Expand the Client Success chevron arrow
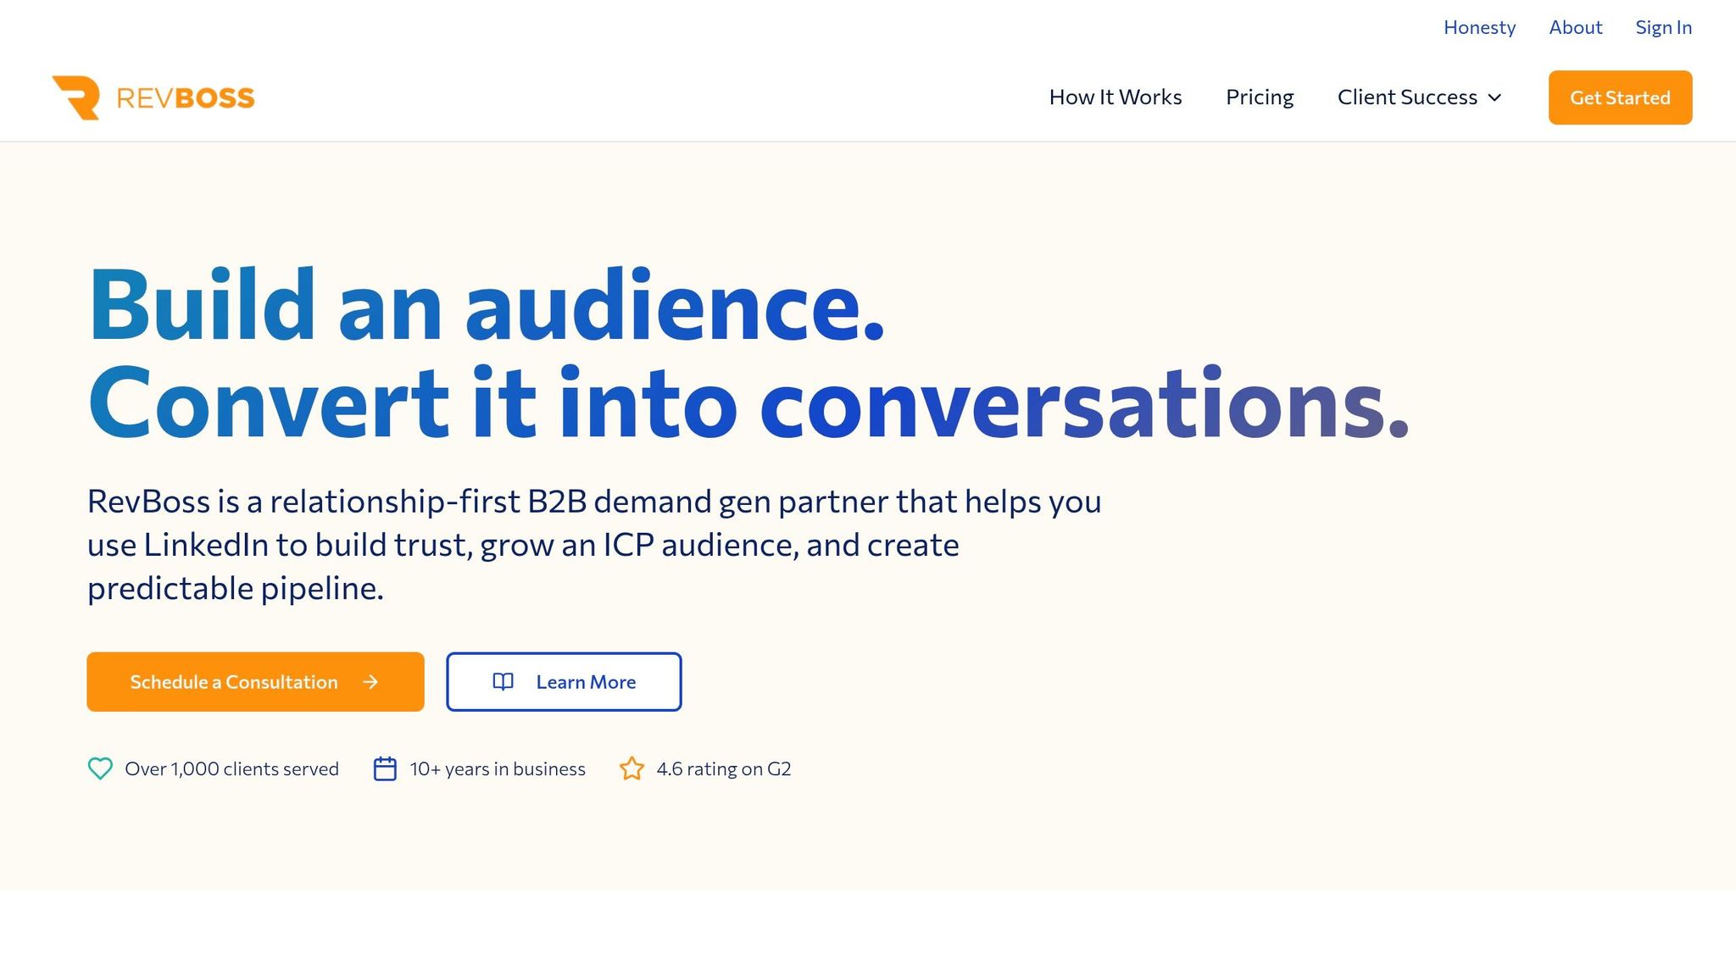1736x976 pixels. point(1494,97)
